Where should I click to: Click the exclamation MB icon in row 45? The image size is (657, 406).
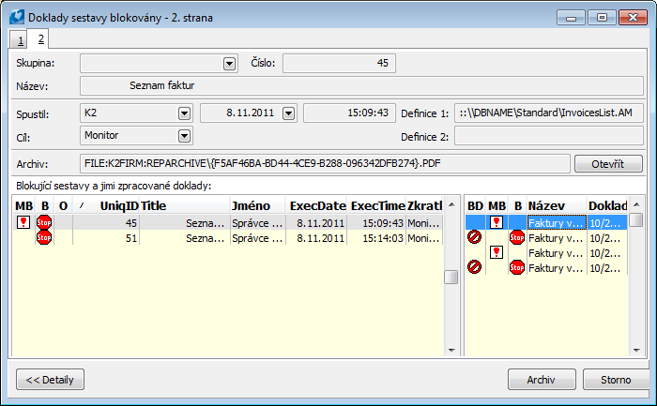click(23, 222)
